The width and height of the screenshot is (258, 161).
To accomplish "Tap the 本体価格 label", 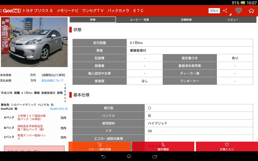I will 6,75.
